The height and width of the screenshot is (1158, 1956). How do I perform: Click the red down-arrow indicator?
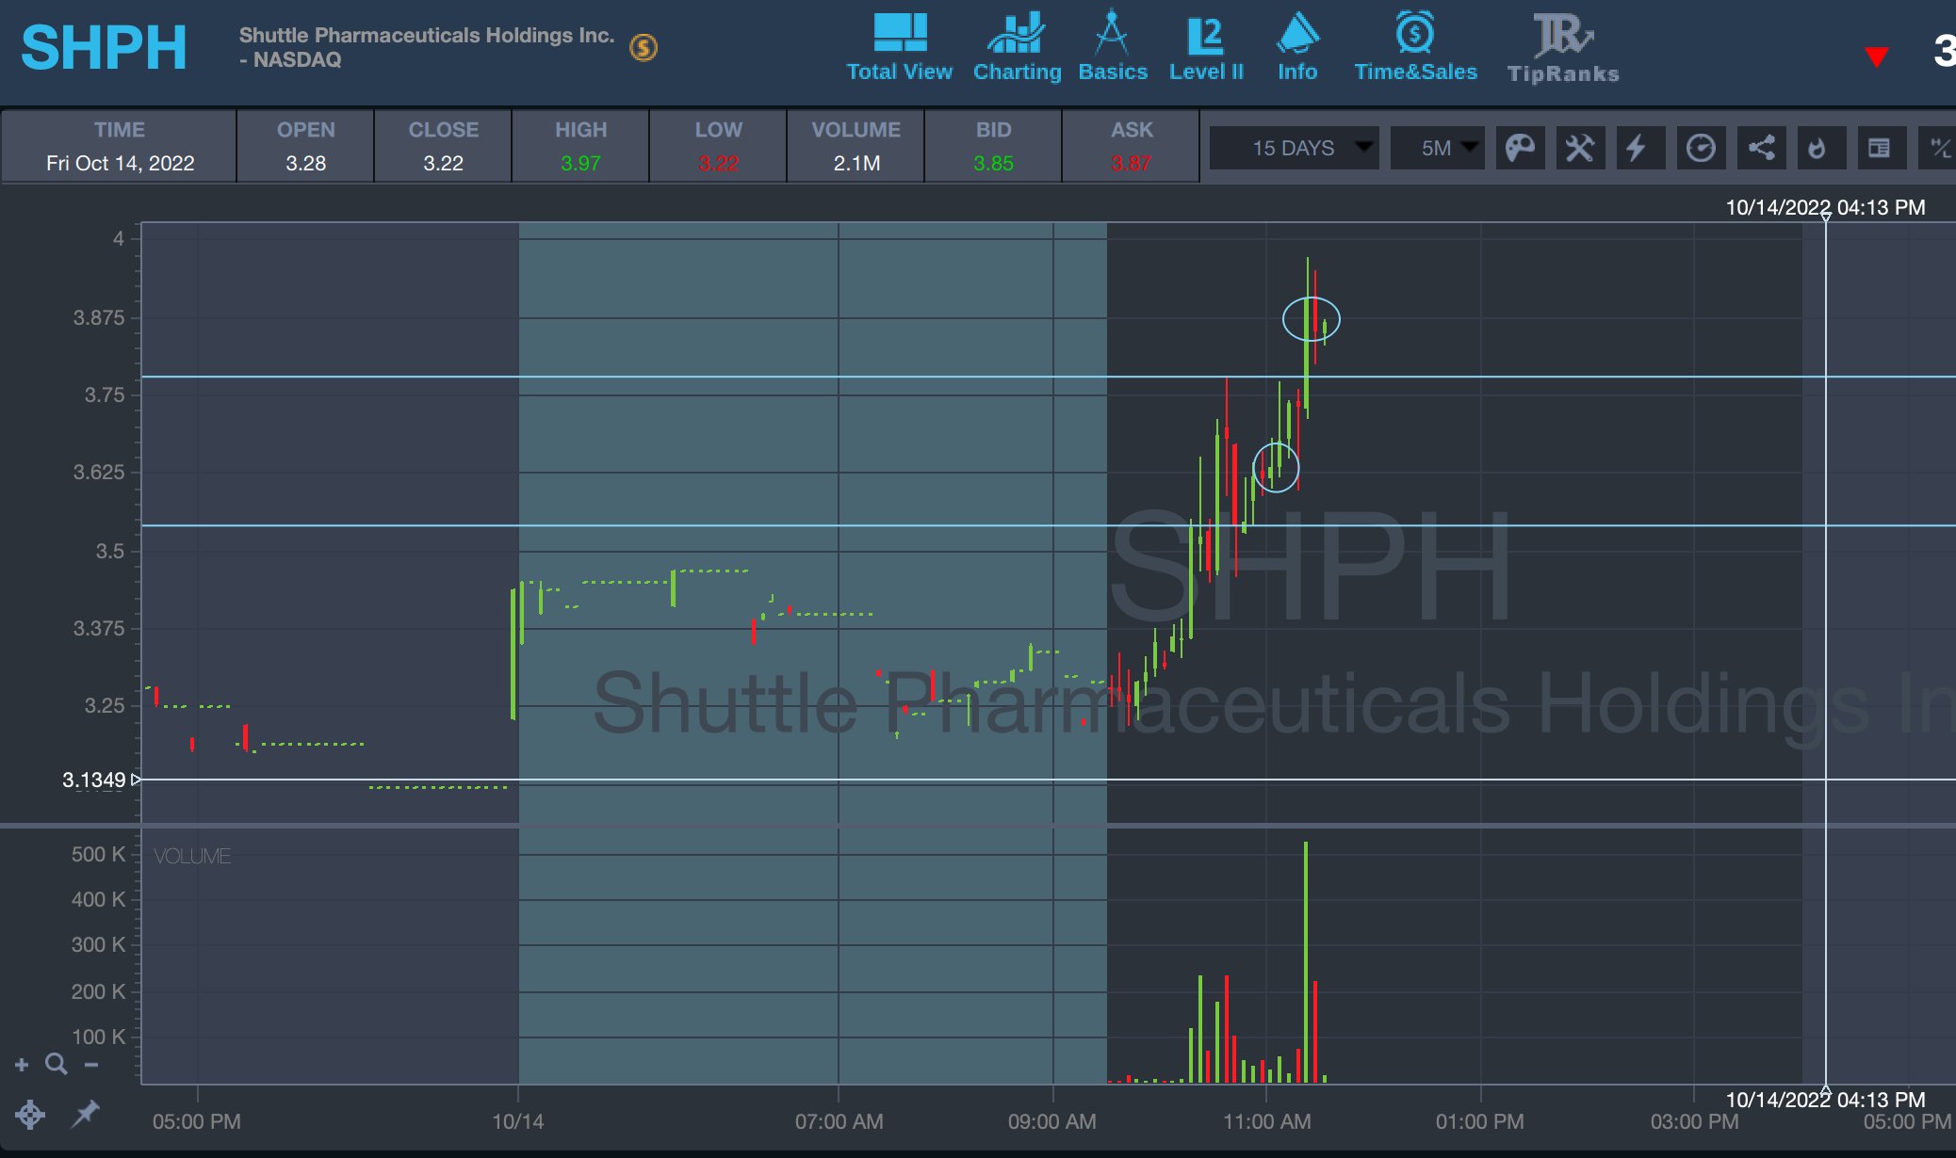point(1876,56)
